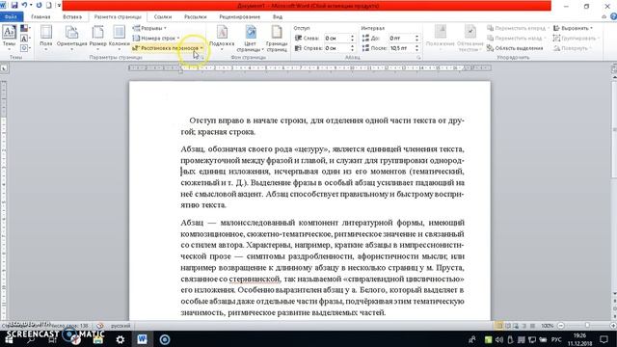Open the Разрывы (Breaks) dropdown

pyautogui.click(x=149, y=28)
